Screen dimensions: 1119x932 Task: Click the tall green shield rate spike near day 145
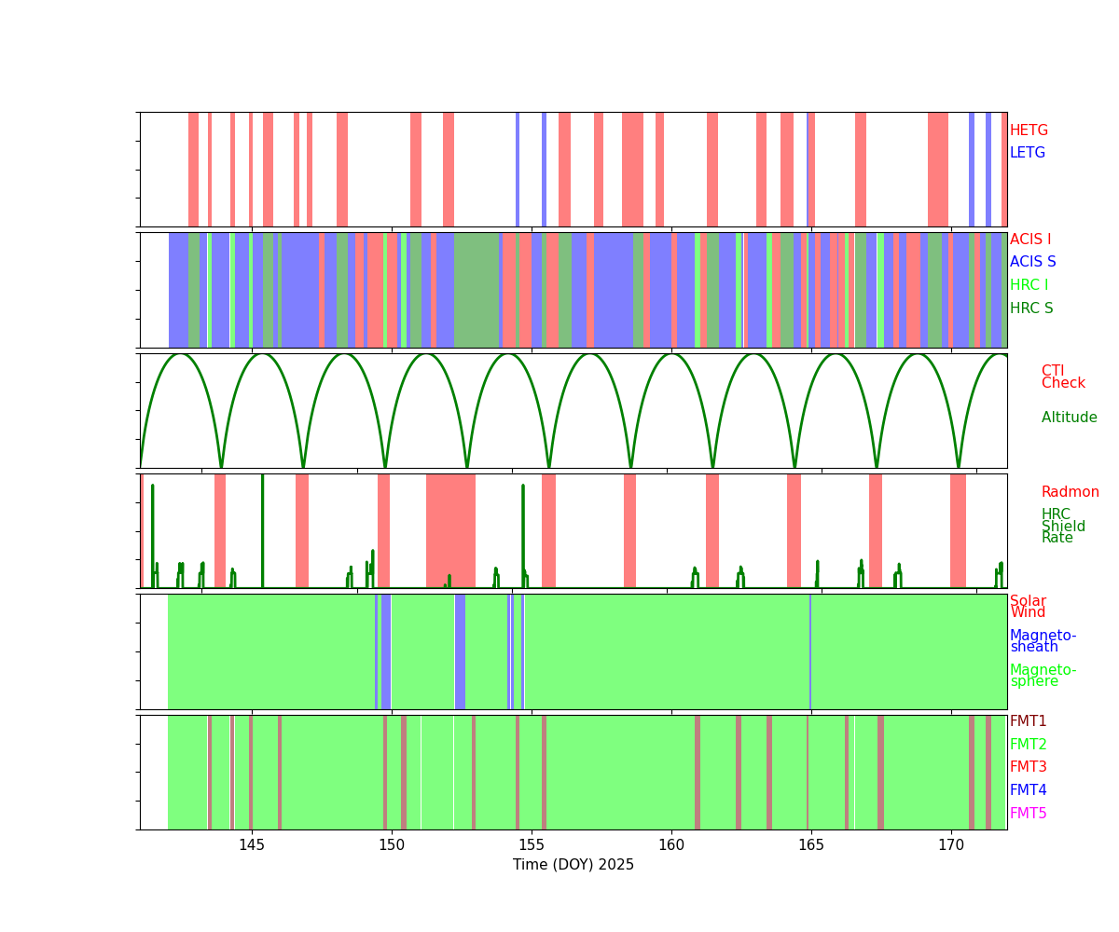coord(262,531)
